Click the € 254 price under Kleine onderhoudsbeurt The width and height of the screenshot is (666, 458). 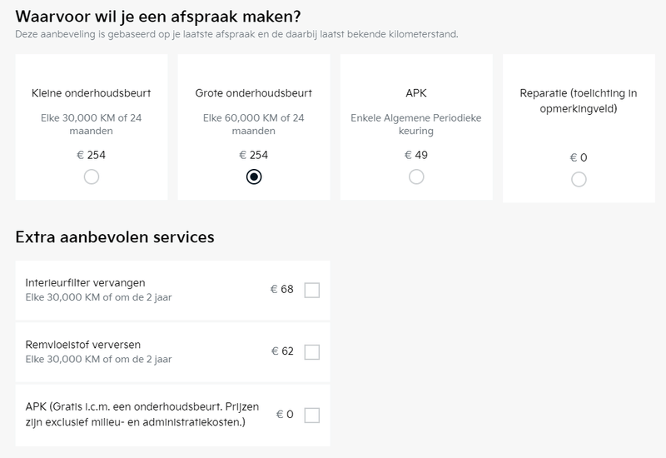tap(92, 155)
